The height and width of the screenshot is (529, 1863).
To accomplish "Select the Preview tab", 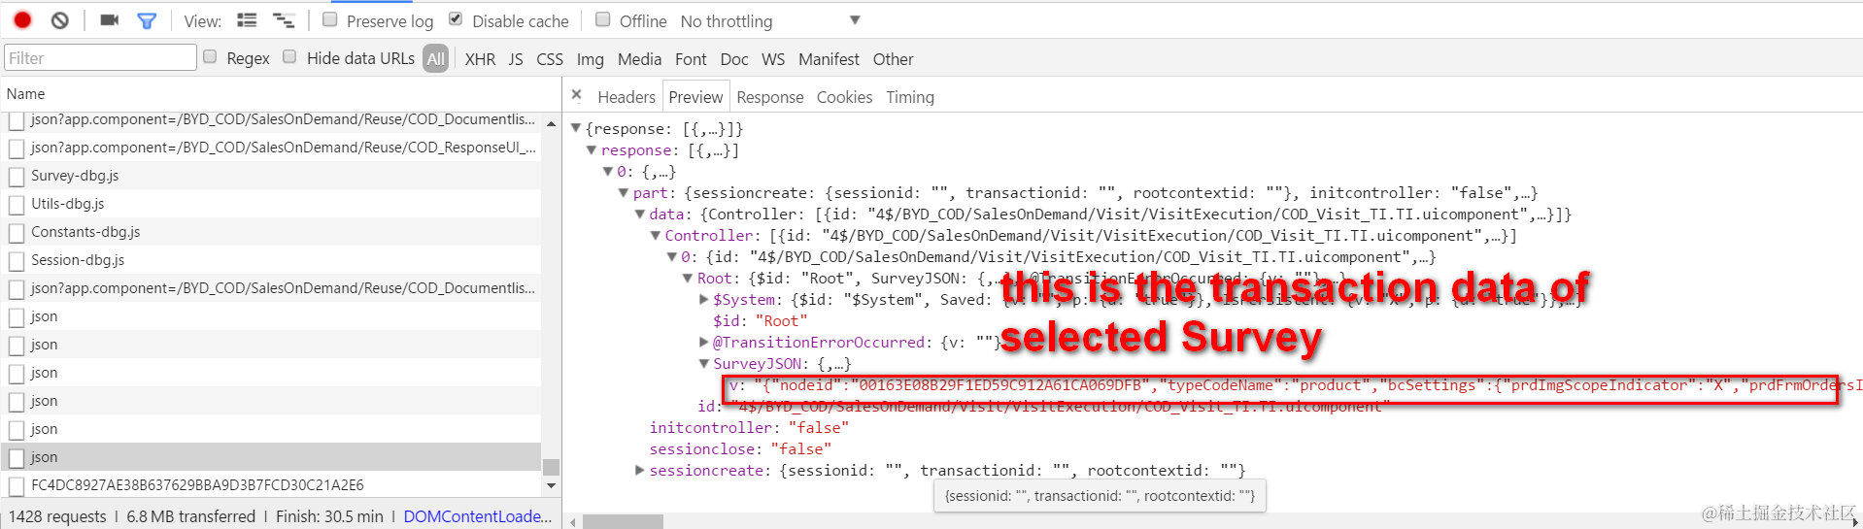I will (x=695, y=97).
